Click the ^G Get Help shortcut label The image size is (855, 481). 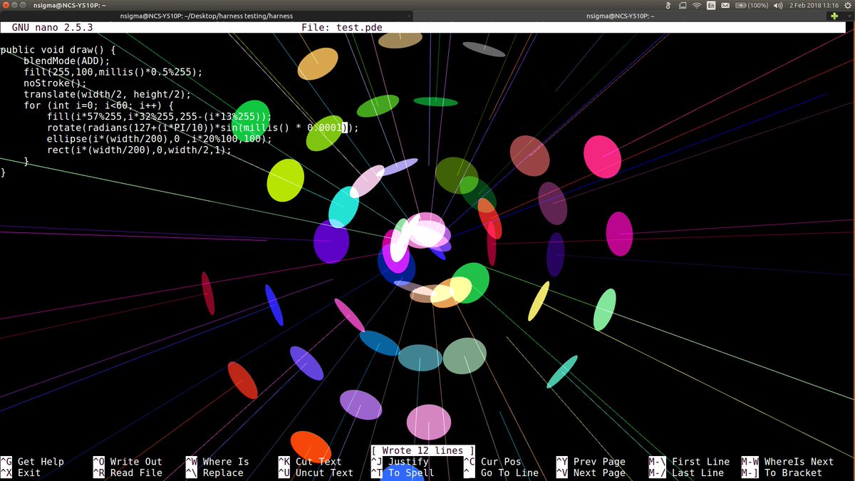32,462
